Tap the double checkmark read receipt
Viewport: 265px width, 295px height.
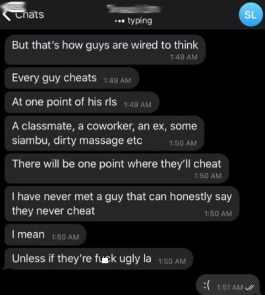click(249, 287)
